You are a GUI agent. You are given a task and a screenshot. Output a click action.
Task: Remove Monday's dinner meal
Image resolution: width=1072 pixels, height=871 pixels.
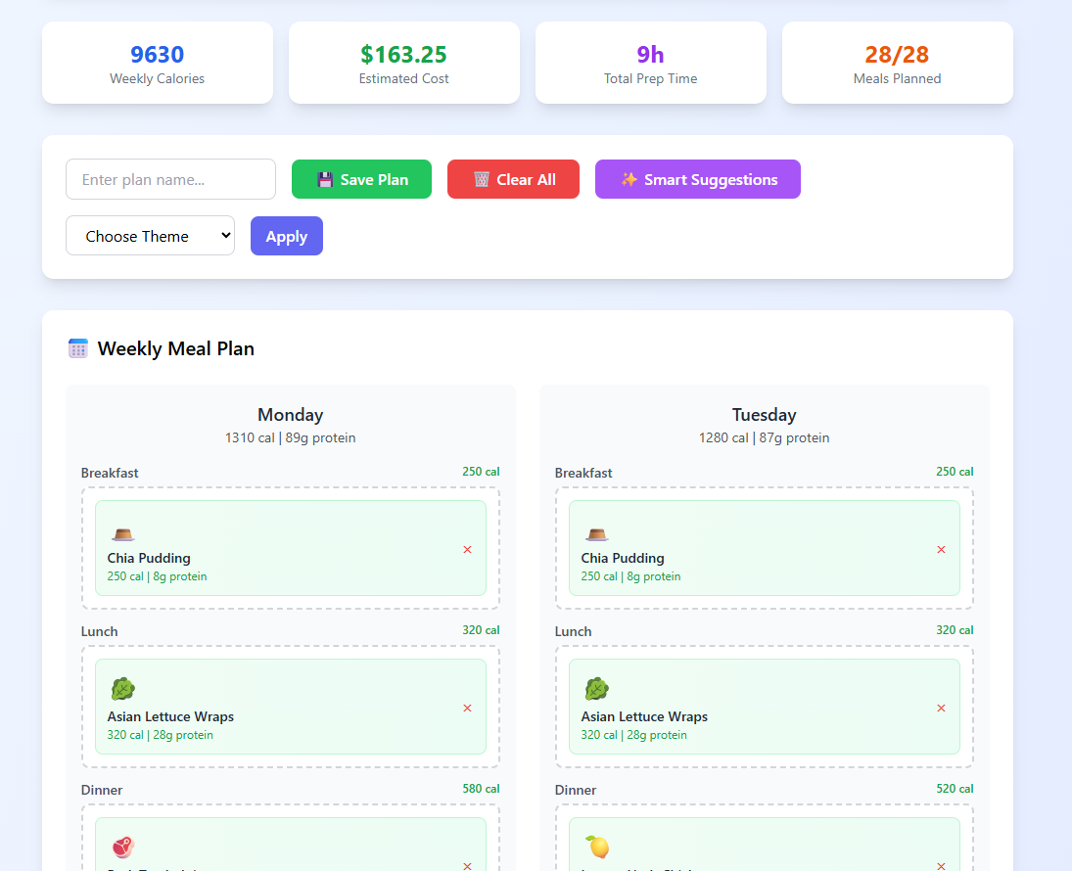click(x=467, y=865)
